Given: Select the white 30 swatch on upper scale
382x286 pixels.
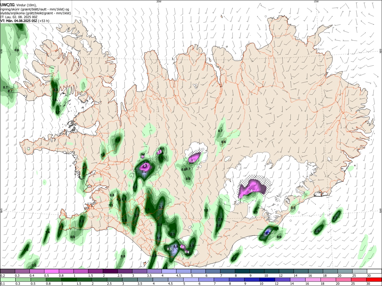Looking at the screenshot, I should coord(374,271).
